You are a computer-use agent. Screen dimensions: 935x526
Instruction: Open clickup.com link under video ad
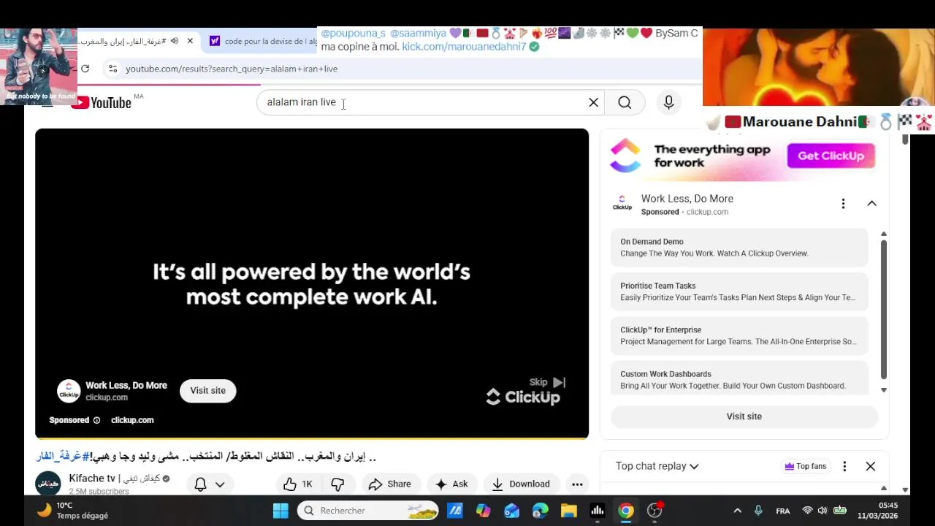[132, 420]
